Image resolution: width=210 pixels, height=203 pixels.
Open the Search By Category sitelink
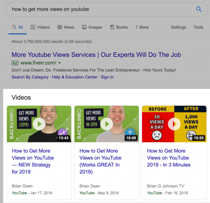pos(30,77)
